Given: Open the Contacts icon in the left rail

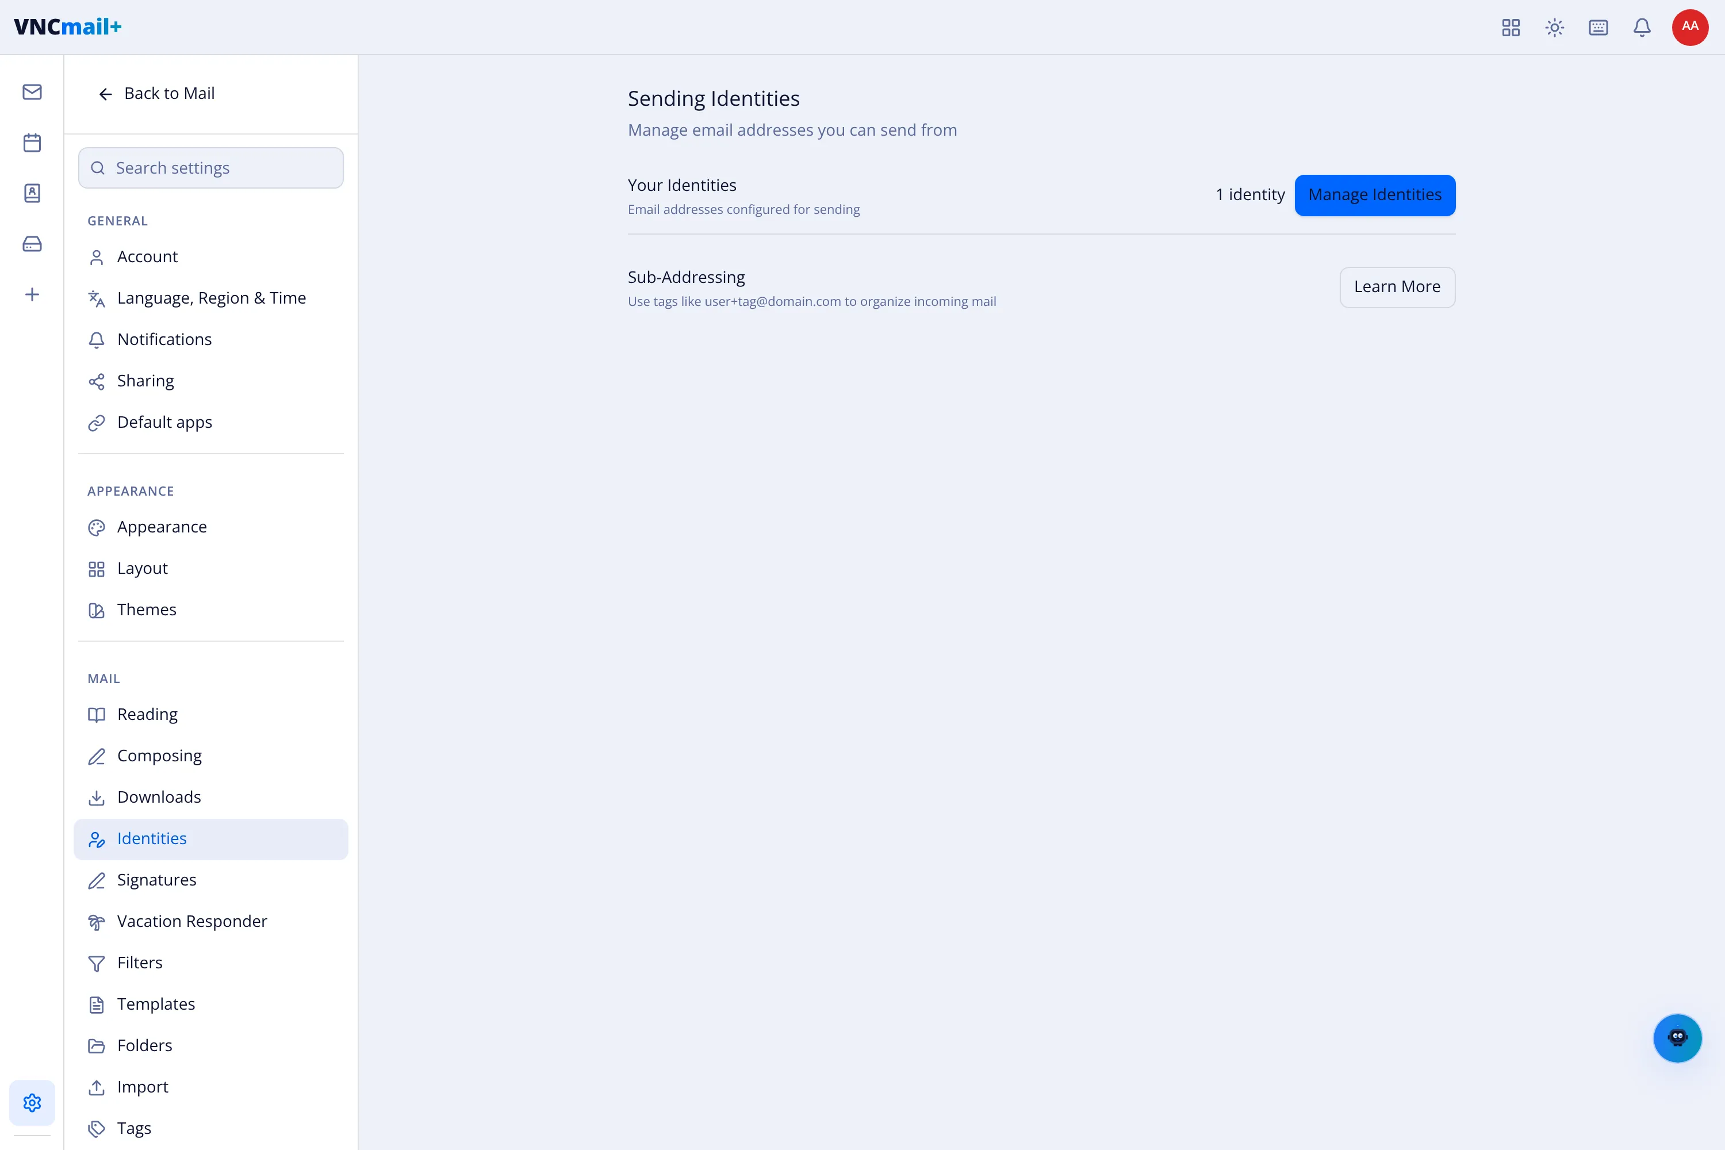Looking at the screenshot, I should 32,193.
